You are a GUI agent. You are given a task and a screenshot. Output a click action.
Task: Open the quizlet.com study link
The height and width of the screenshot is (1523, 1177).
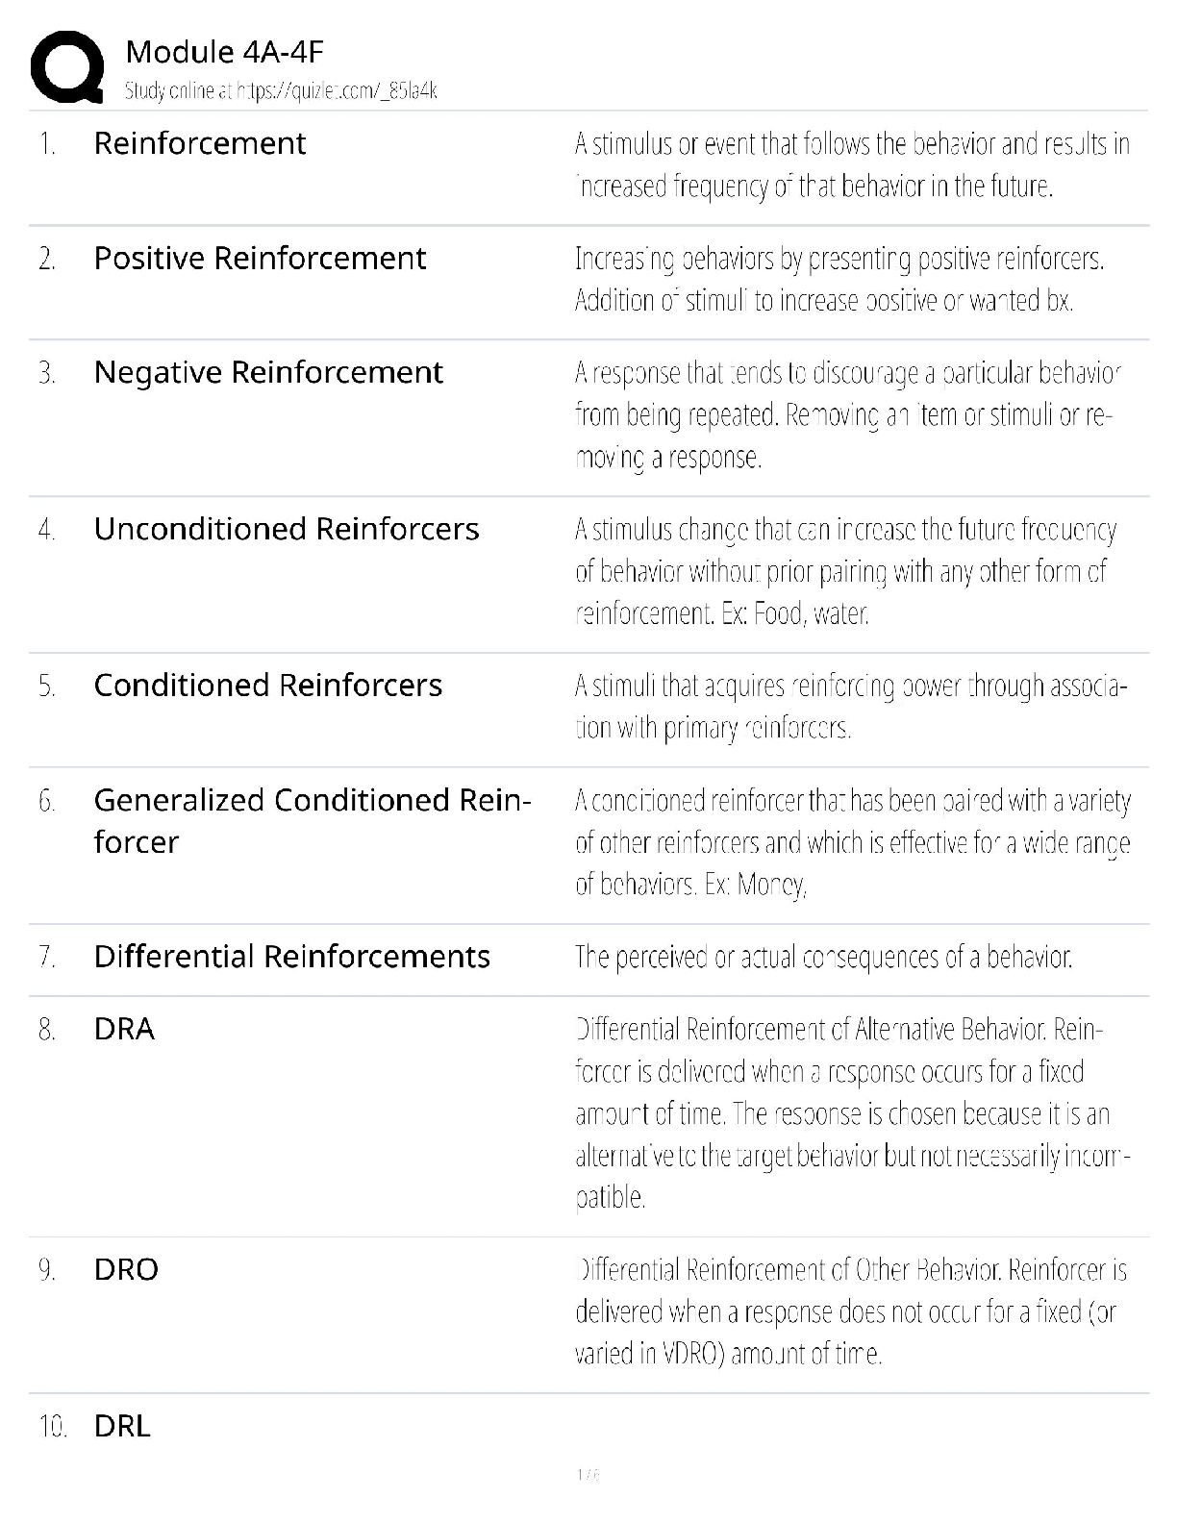point(281,91)
